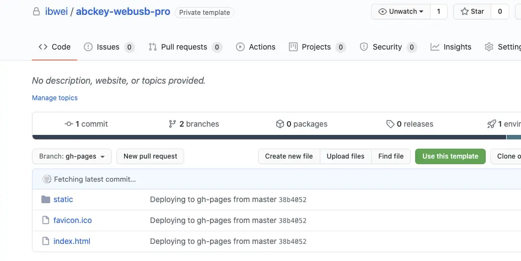The image size is (521, 261).
Task: Click the index.html file icon
Action: pyautogui.click(x=46, y=241)
